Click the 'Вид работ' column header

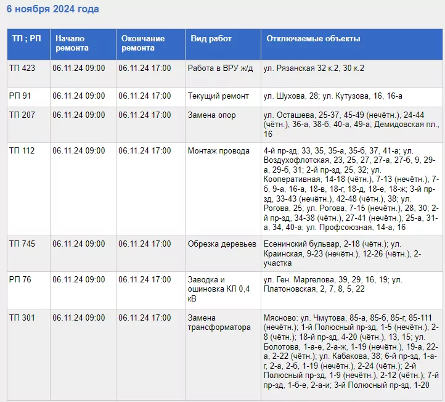pyautogui.click(x=223, y=44)
